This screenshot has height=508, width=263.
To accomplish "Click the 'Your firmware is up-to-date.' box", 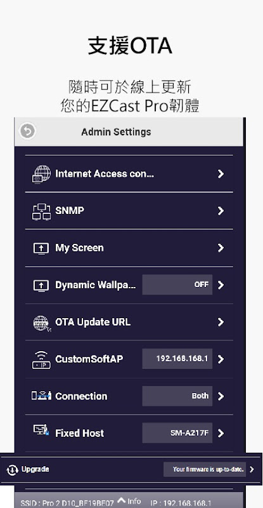I will click(205, 469).
